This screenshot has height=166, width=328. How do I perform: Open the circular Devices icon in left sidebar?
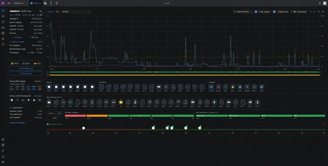pyautogui.click(x=3, y=22)
